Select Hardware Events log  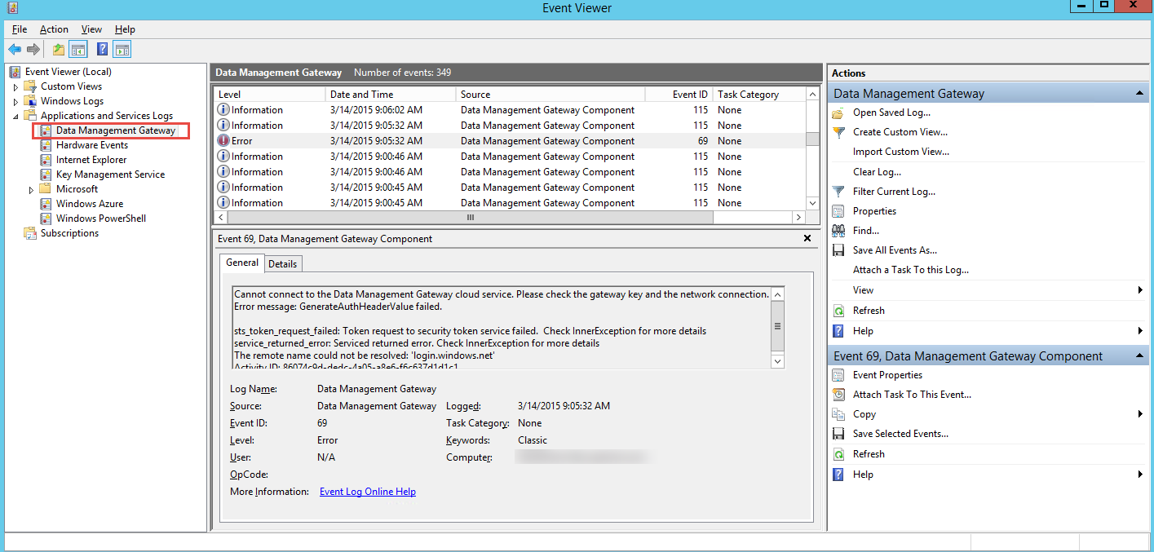coord(92,145)
